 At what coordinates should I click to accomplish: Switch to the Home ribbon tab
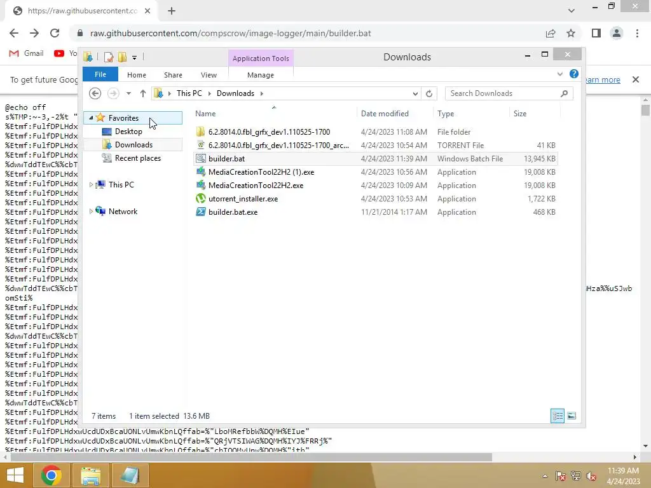coord(136,75)
